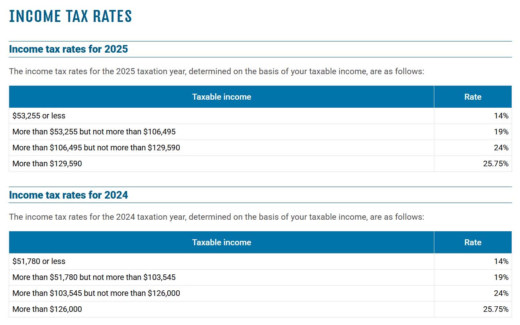Click the 24% rate in the 2024 table
This screenshot has height=325, width=520.
tap(501, 293)
